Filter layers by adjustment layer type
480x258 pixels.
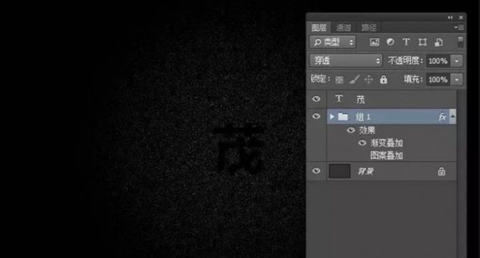click(x=390, y=42)
